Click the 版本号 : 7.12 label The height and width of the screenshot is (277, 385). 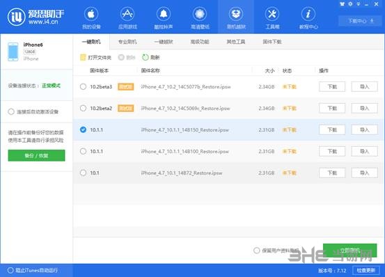pos(332,271)
